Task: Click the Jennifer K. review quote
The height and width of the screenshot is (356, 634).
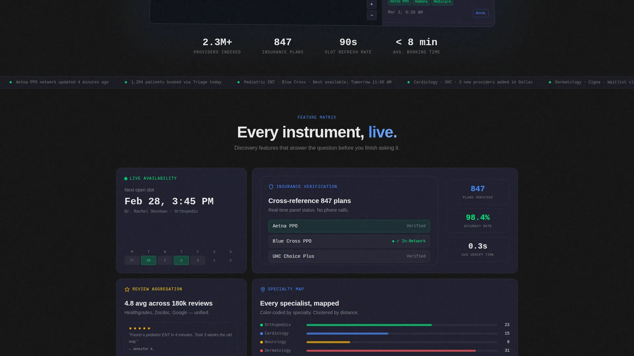Action: tap(180, 338)
